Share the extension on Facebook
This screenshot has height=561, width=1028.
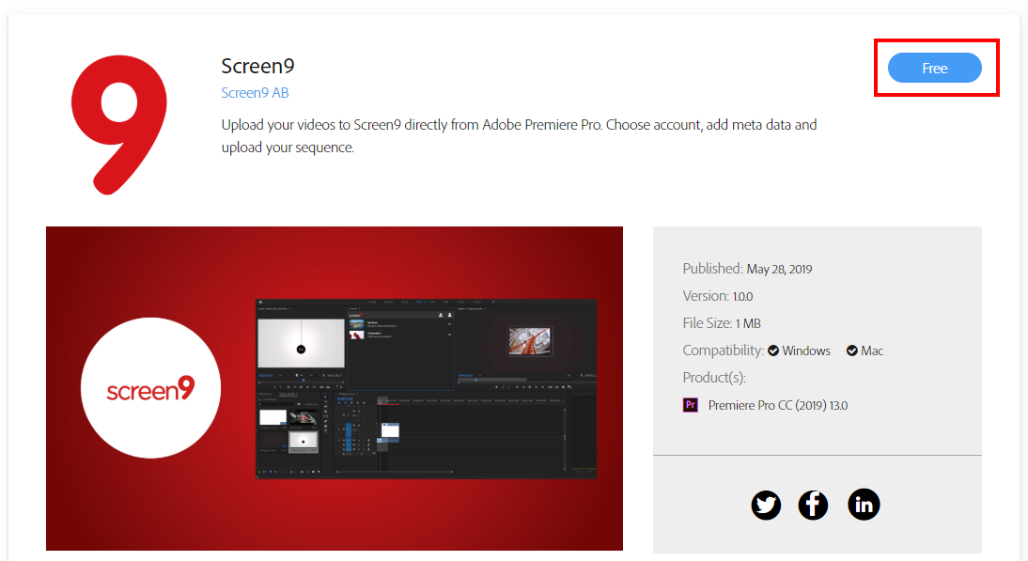coord(813,505)
